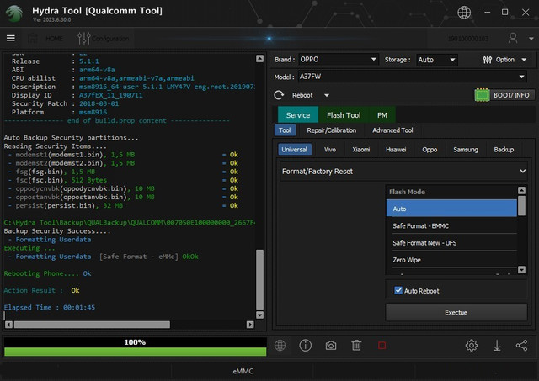Select the Oppo category tab
539x381 pixels.
point(430,150)
